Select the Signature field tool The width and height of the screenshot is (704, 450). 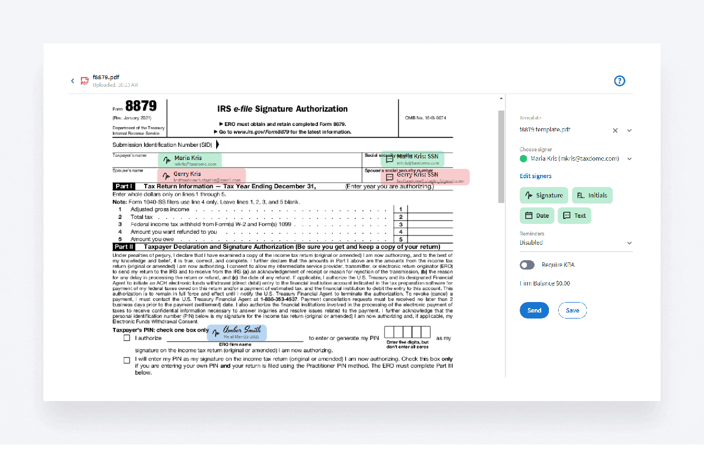[543, 195]
